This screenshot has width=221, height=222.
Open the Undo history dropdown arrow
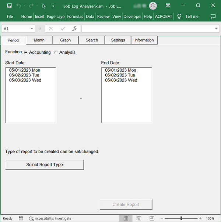click(x=24, y=6)
